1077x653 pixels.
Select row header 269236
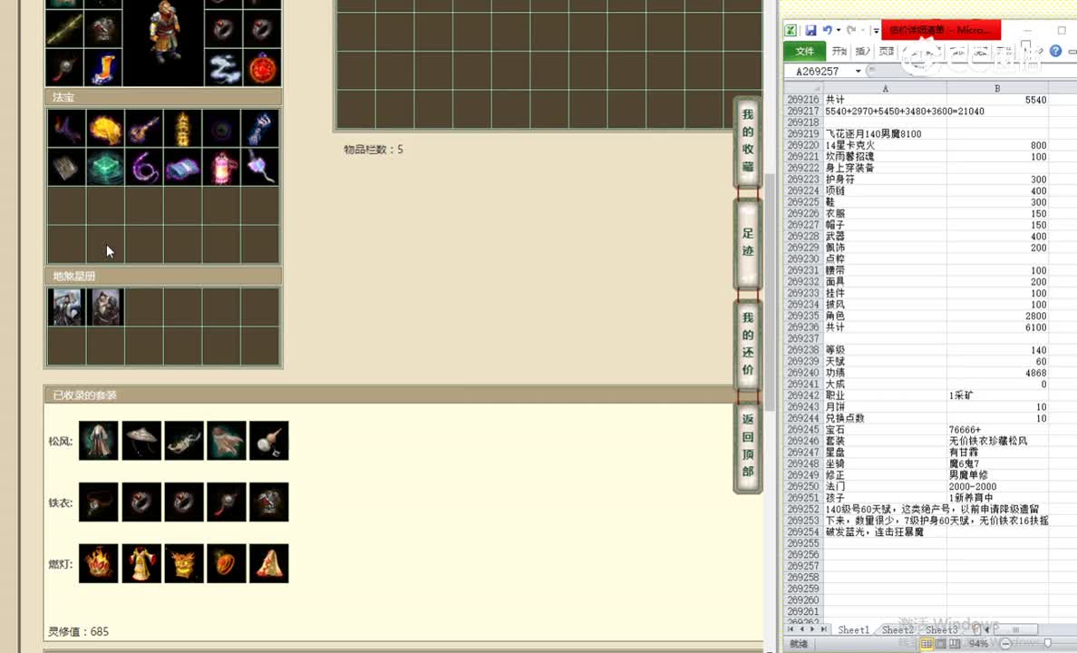point(803,328)
